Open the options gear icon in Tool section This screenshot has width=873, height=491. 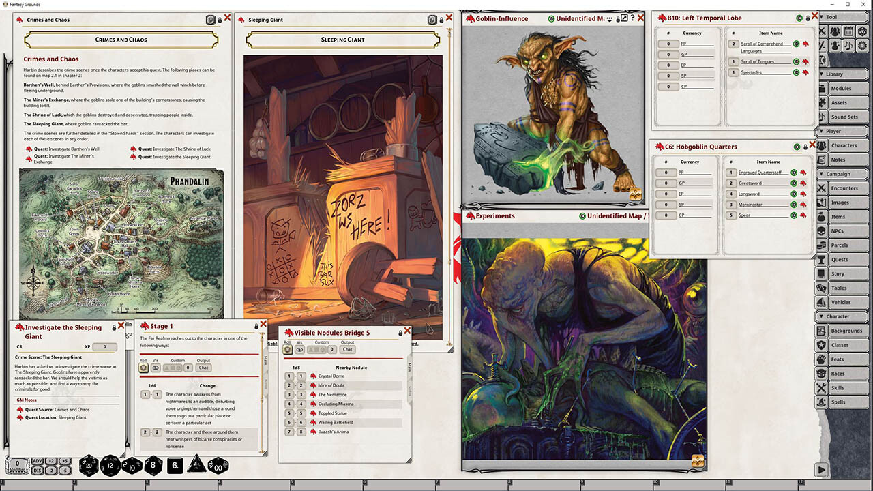tap(862, 46)
